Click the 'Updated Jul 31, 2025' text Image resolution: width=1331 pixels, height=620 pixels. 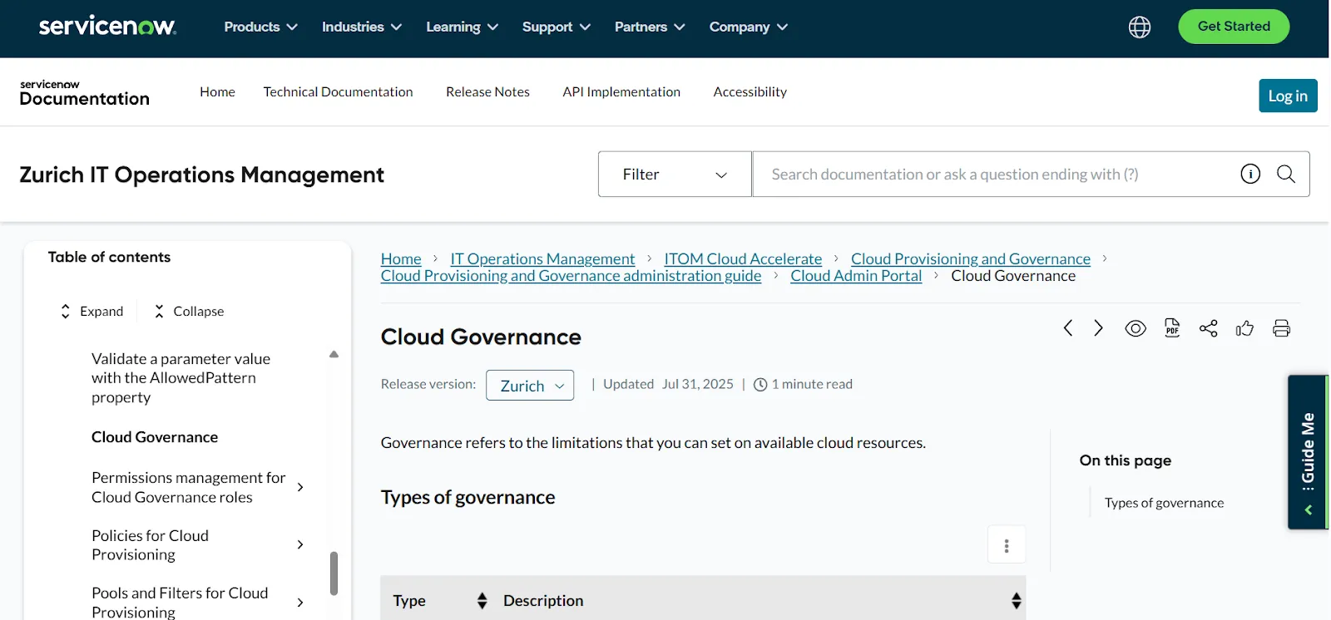click(x=668, y=384)
